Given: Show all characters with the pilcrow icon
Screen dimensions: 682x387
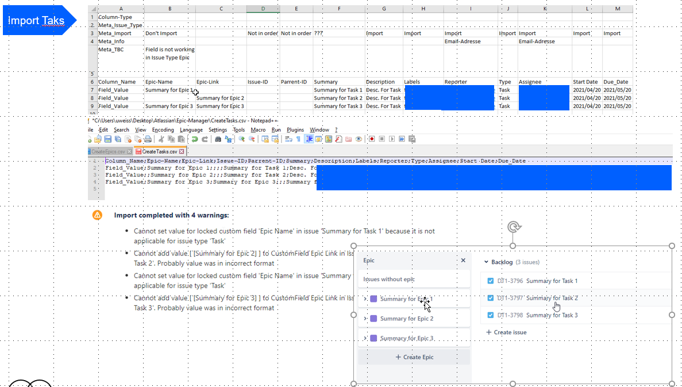Looking at the screenshot, I should click(x=298, y=139).
